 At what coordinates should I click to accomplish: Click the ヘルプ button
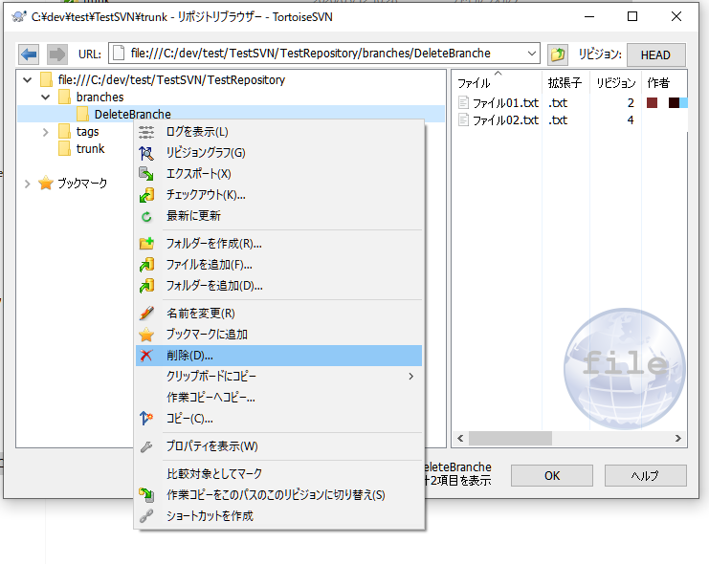click(645, 476)
